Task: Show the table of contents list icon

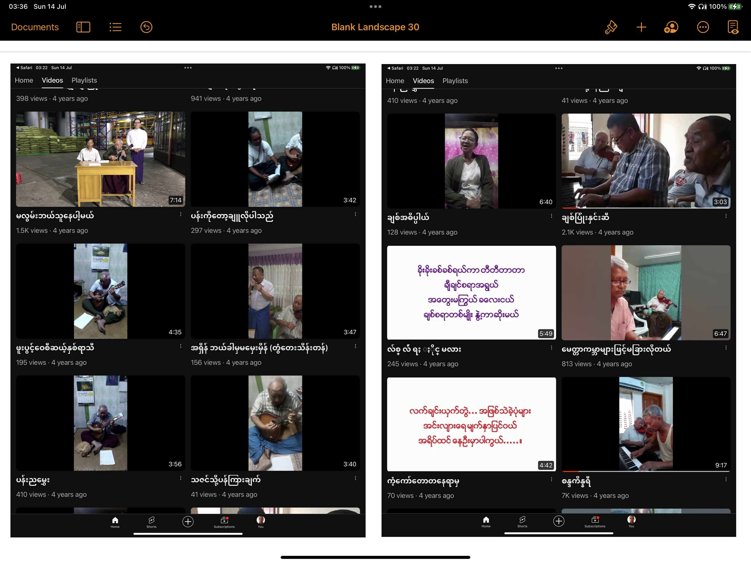Action: coord(115,27)
